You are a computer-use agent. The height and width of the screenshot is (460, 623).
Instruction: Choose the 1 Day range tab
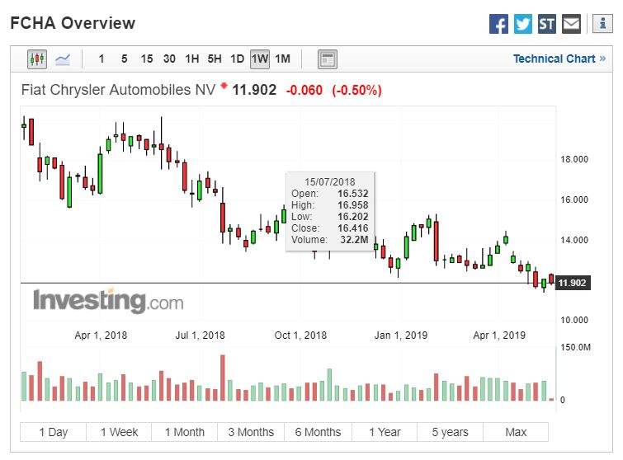54,432
